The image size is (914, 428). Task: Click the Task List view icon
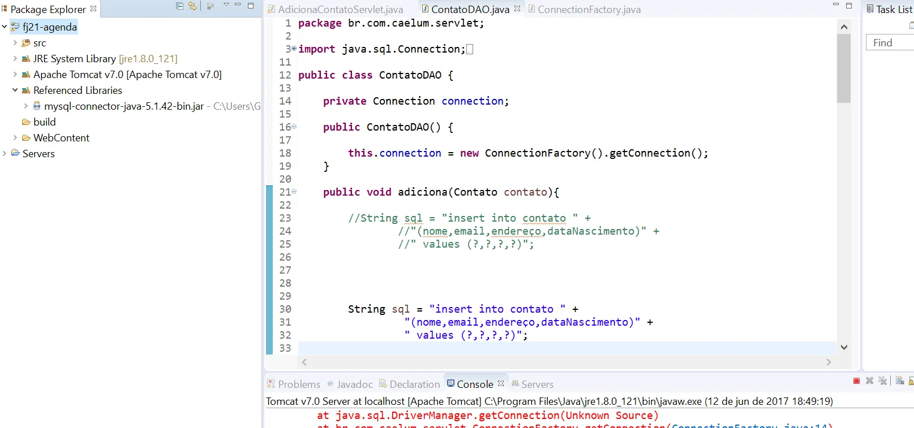click(x=870, y=9)
